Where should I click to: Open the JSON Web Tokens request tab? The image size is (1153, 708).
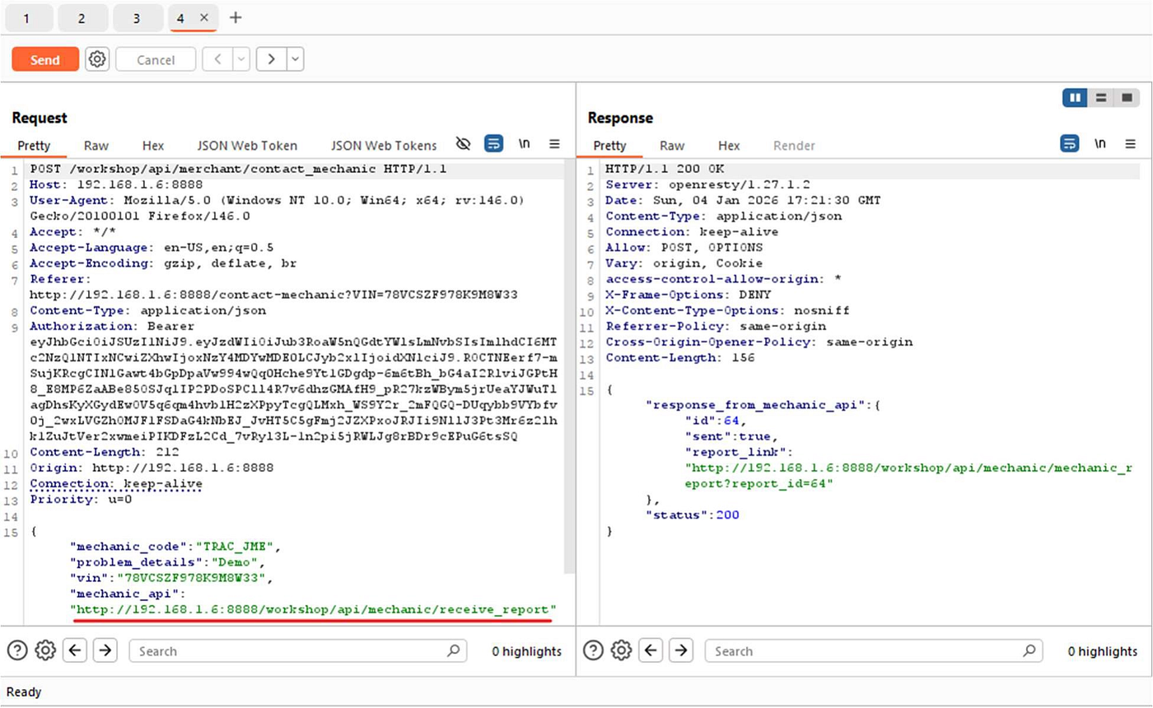pyautogui.click(x=384, y=146)
